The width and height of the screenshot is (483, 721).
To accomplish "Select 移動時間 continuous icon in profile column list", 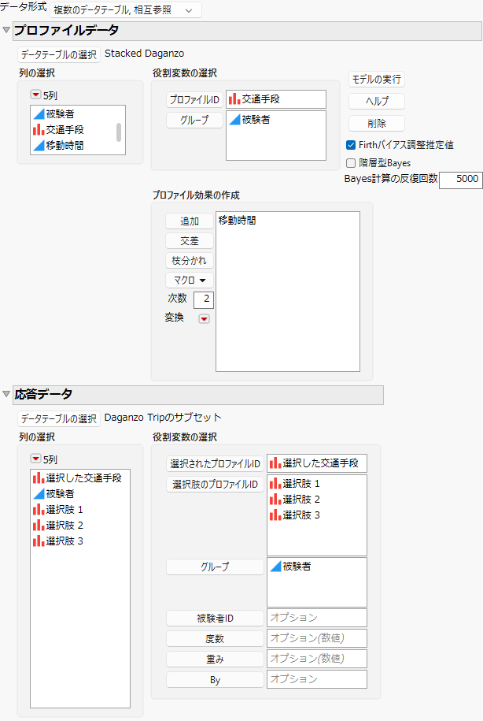I will coord(39,145).
